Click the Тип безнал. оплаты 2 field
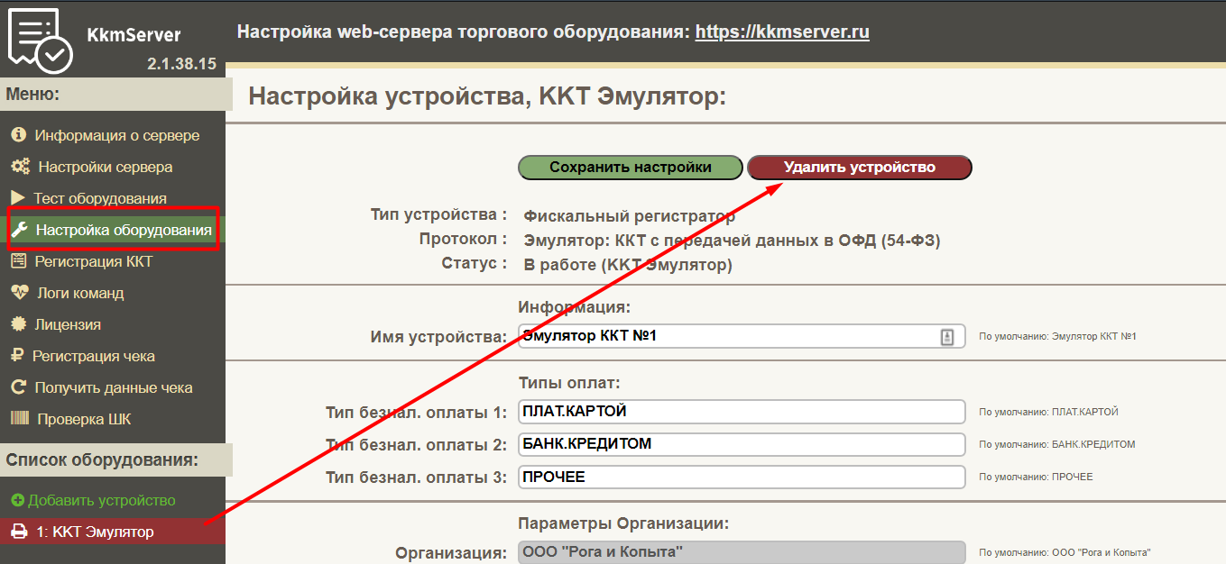1226x564 pixels. pos(742,444)
